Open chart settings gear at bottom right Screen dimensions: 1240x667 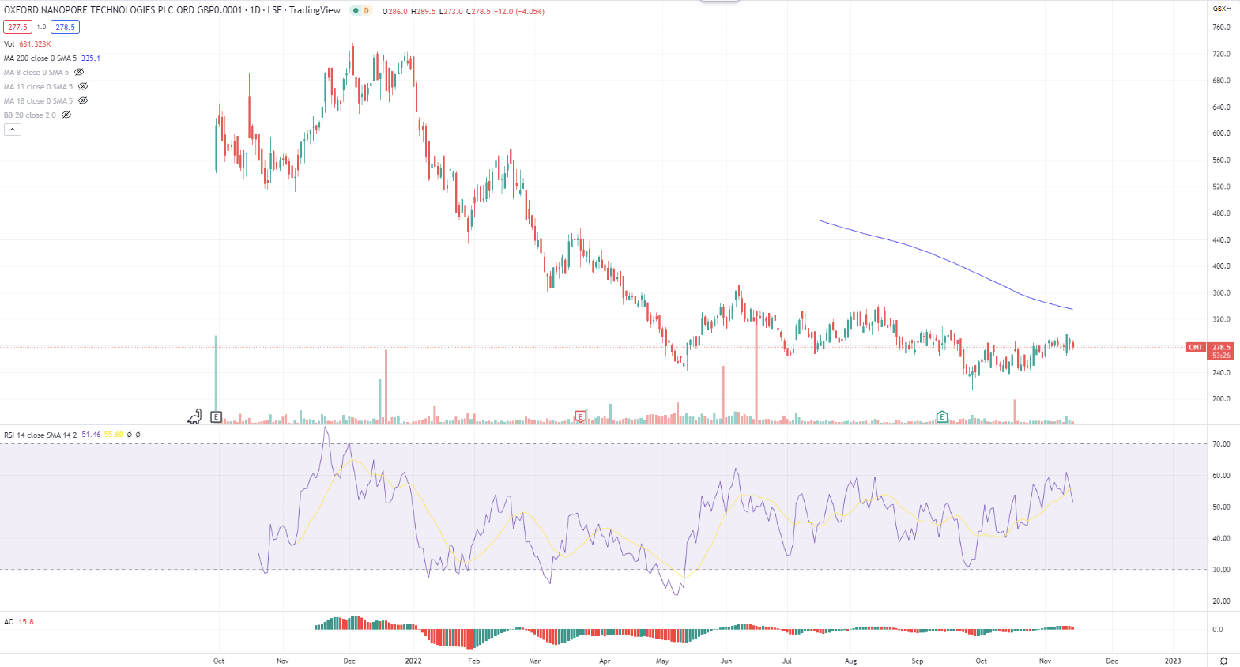click(1223, 661)
